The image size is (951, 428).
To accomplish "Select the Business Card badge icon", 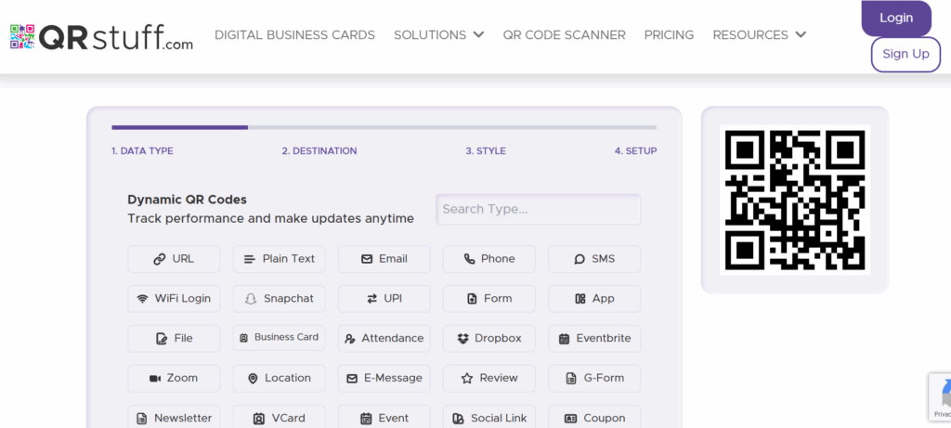I will 244,338.
